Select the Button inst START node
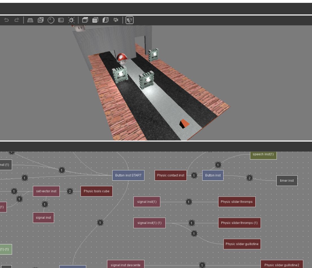312x268 pixels. [x=128, y=175]
